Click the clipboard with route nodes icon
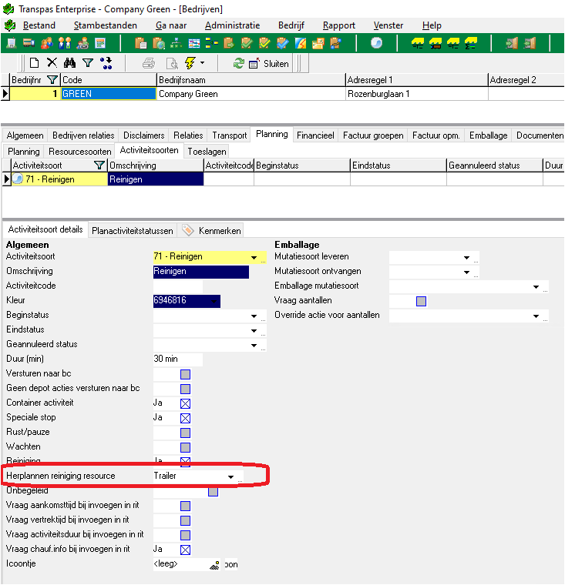The height and width of the screenshot is (585, 565). point(336,44)
